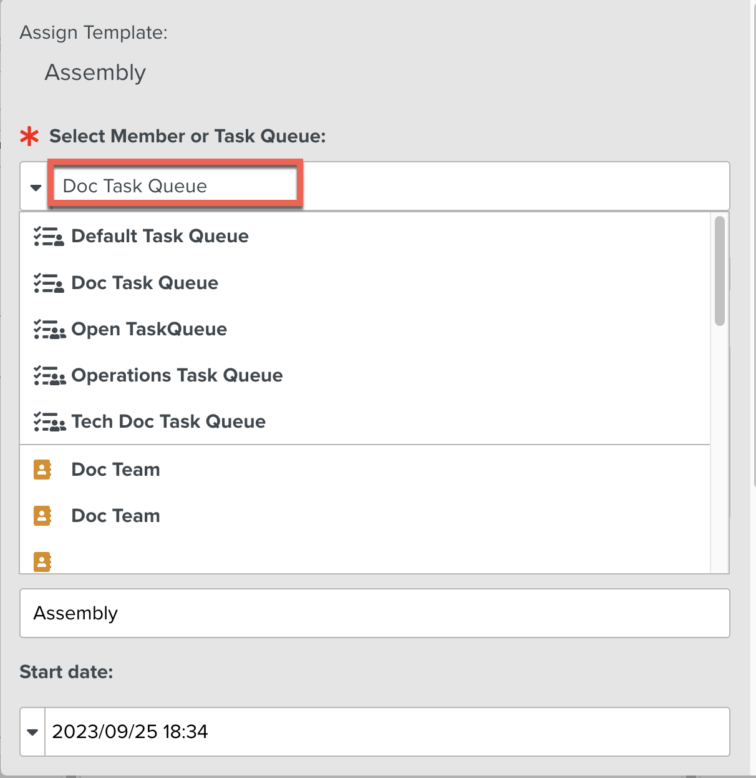Open the Start date dropdown arrow
The image size is (756, 778).
[31, 732]
